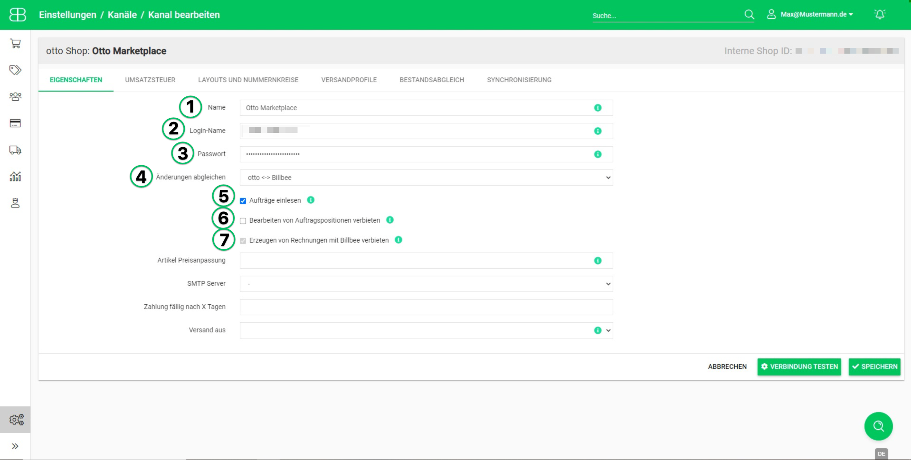Open the price tag articles icon in sidebar

click(x=15, y=70)
